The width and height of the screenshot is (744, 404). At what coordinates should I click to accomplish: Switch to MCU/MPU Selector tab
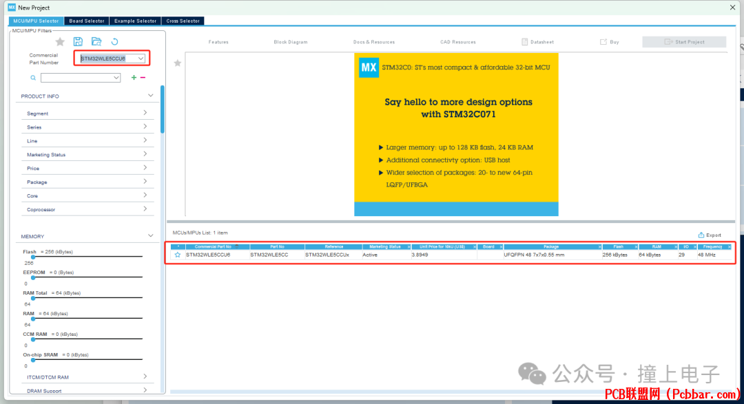coord(36,21)
